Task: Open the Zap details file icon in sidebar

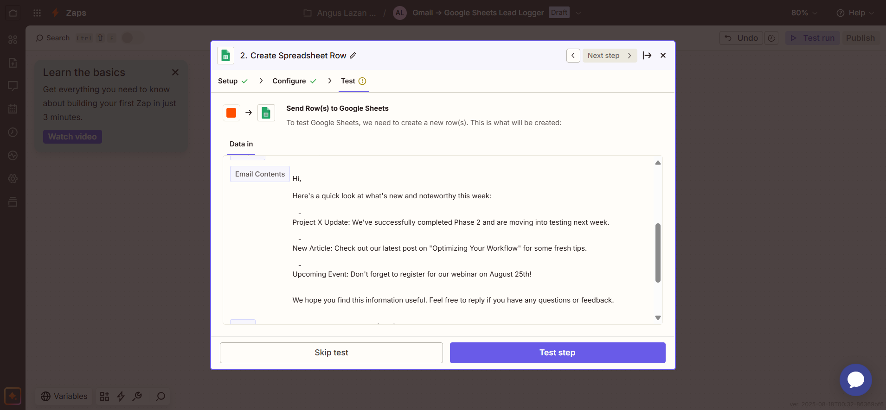Action: click(13, 63)
